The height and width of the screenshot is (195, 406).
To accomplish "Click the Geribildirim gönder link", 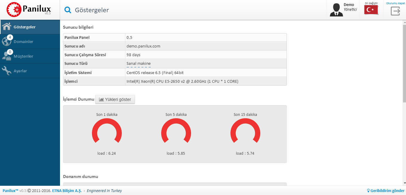I will (387, 191).
